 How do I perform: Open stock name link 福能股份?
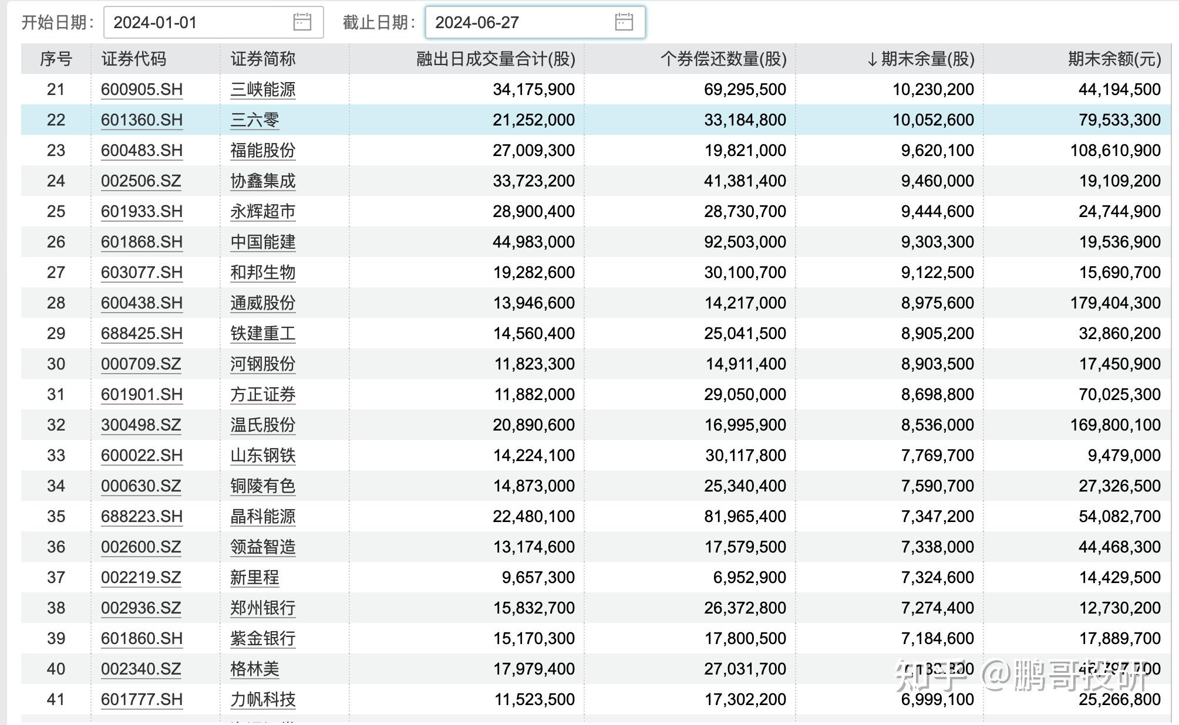263,150
